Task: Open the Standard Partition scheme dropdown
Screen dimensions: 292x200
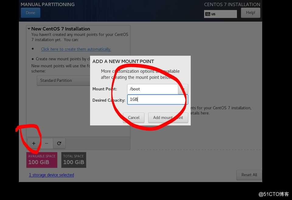Action: pyautogui.click(x=63, y=81)
